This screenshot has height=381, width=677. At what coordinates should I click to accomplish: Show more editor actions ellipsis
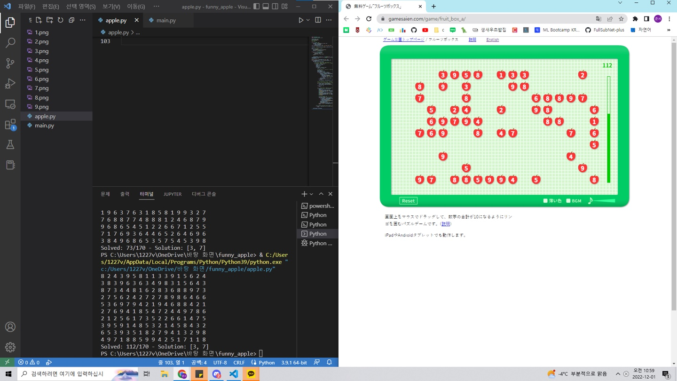pyautogui.click(x=329, y=20)
